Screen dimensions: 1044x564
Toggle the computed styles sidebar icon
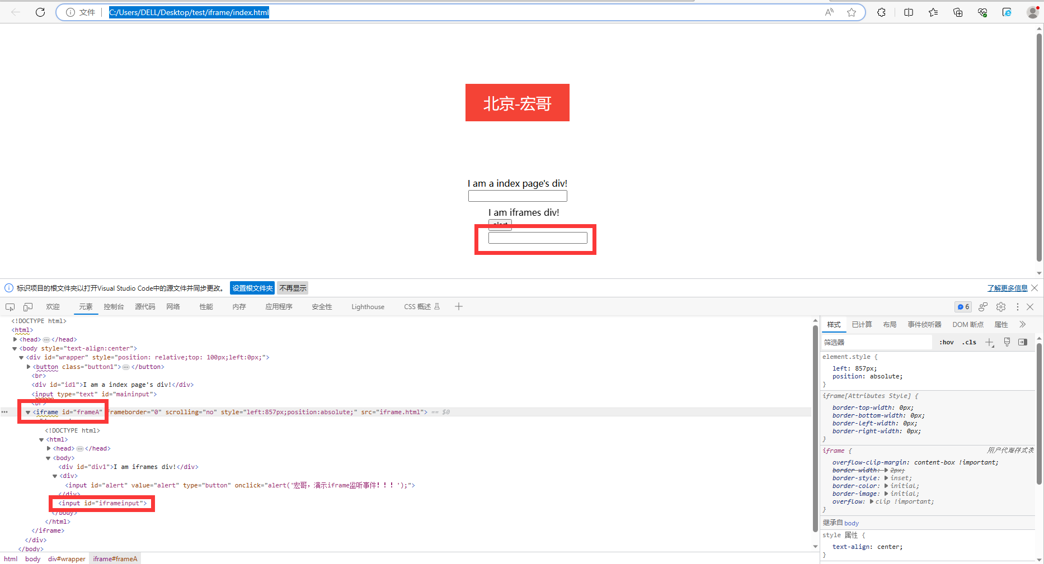tap(1023, 342)
